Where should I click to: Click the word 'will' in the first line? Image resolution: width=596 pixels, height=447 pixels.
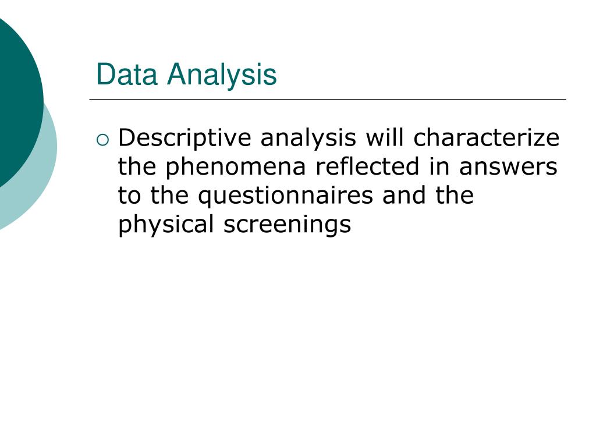click(x=384, y=137)
